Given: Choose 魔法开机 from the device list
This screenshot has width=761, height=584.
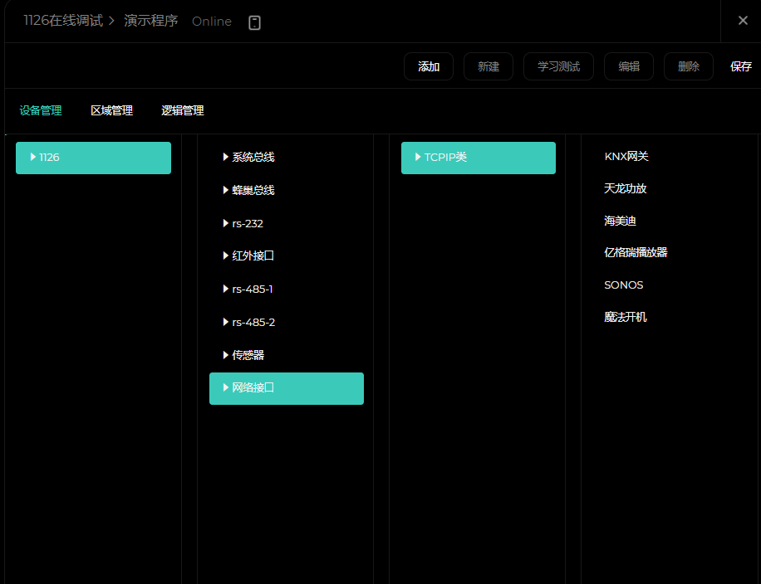Looking at the screenshot, I should [625, 317].
